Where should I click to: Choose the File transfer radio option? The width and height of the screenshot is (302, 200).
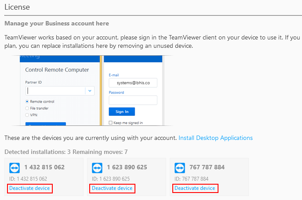27,108
